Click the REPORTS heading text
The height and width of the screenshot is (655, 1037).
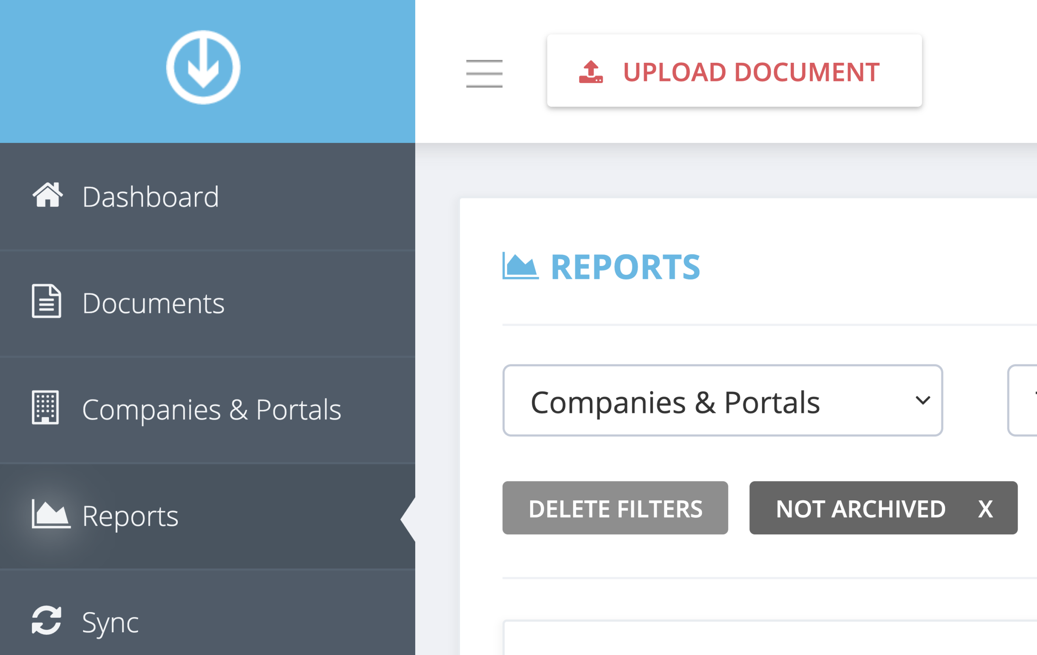[625, 267]
